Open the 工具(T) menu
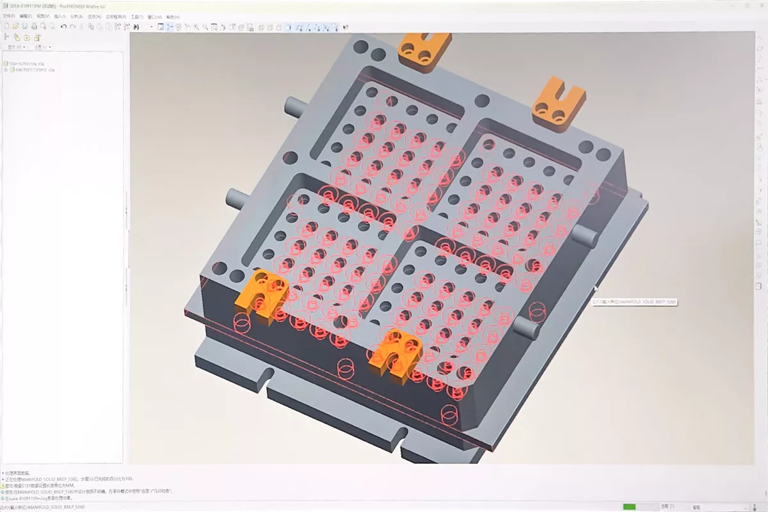Image resolution: width=768 pixels, height=512 pixels. [137, 16]
